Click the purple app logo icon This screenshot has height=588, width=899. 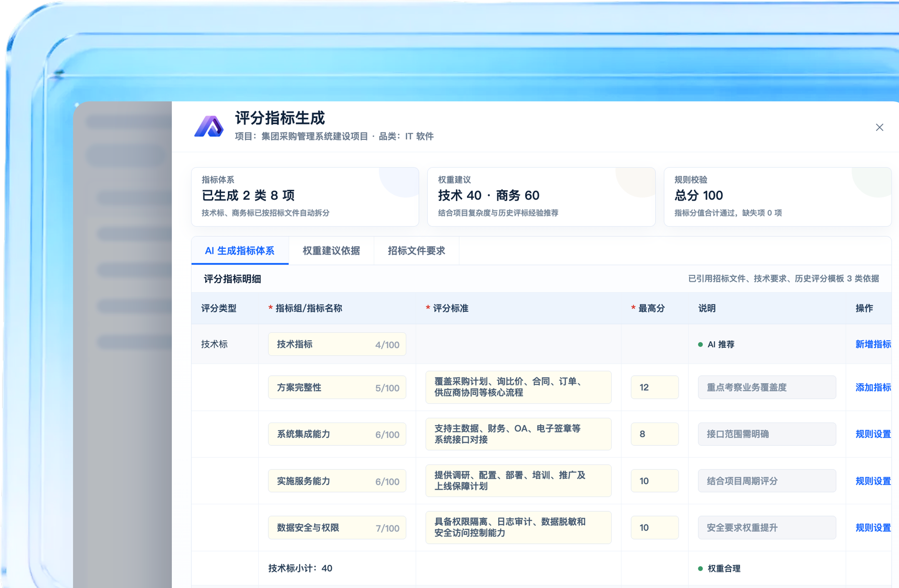pos(209,126)
